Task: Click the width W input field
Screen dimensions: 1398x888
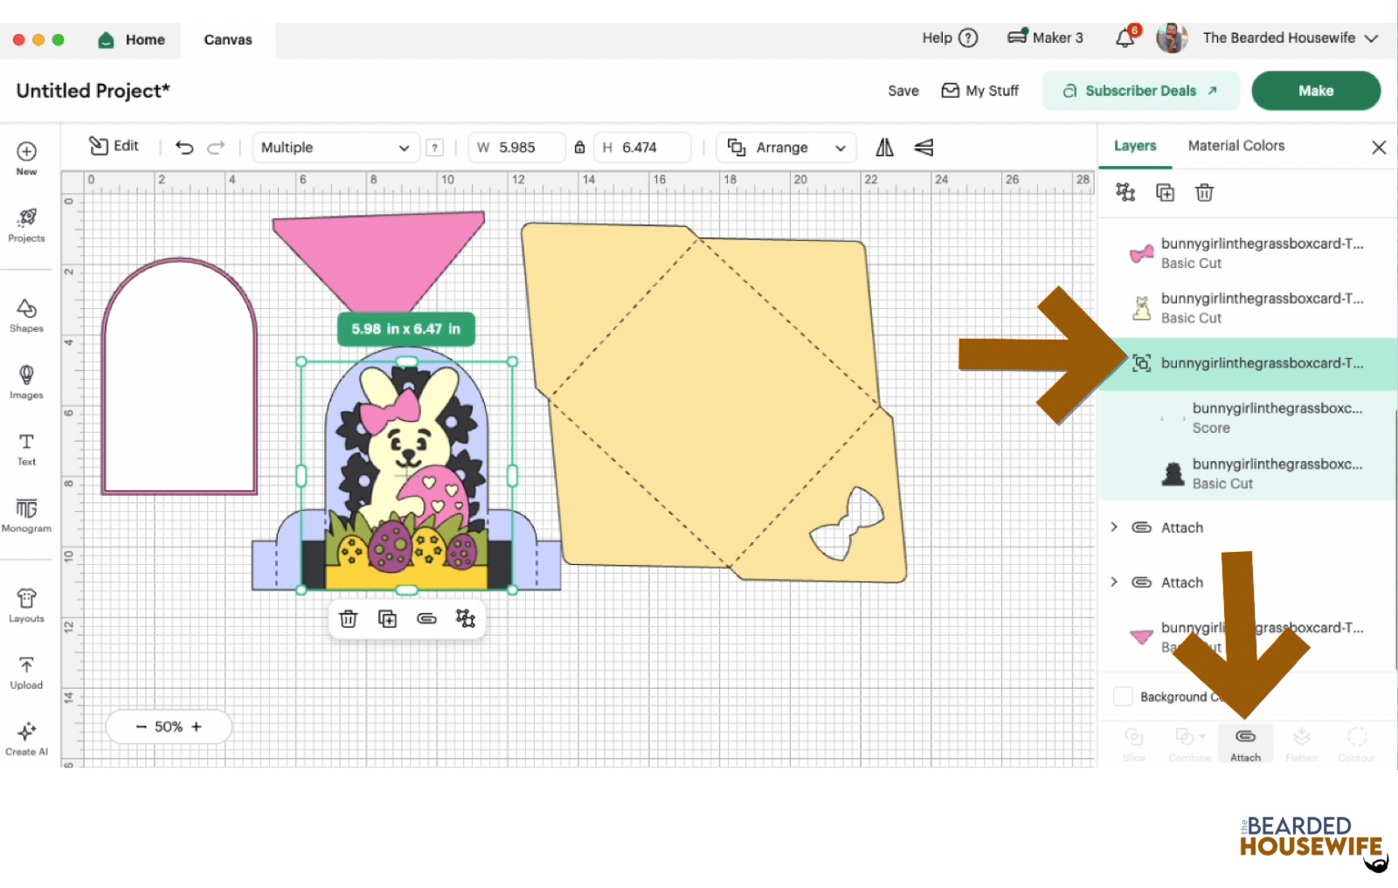Action: click(x=520, y=148)
